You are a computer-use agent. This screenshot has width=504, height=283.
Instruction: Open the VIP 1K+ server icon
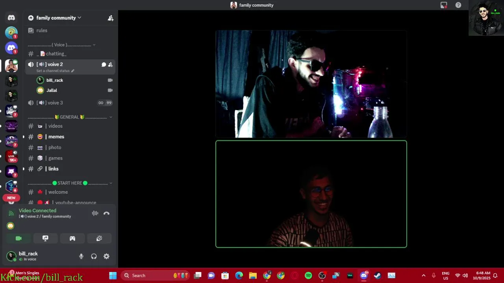(11, 156)
